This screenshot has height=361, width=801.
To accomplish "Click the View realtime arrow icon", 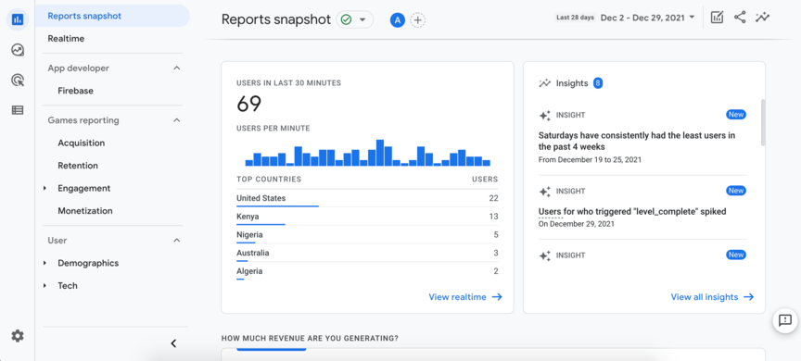I will pyautogui.click(x=497, y=297).
